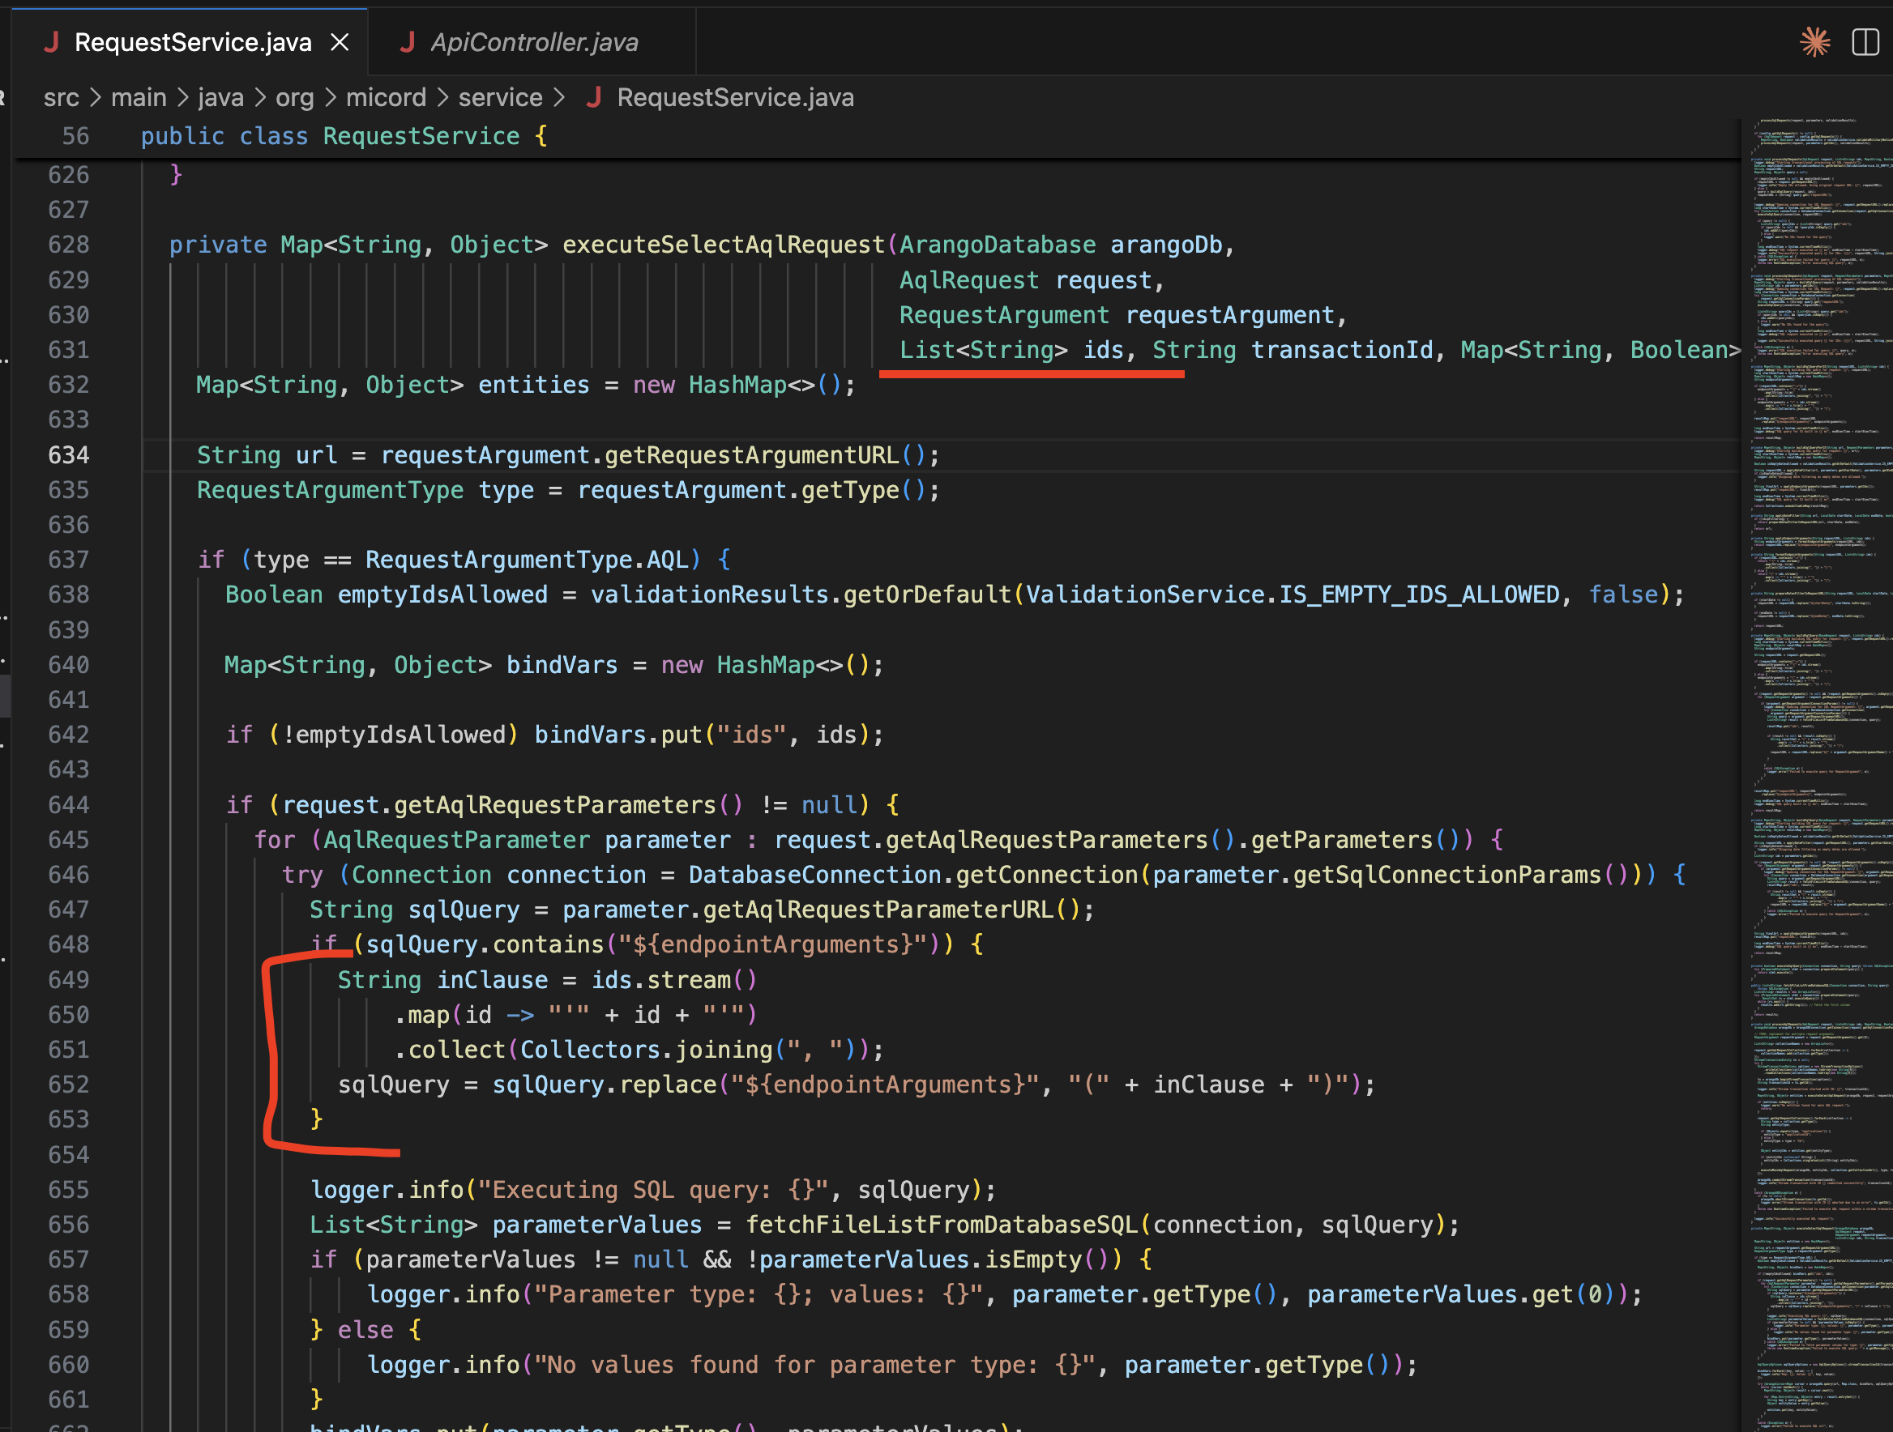The image size is (1893, 1432).
Task: Click executeSelectAqlRequest method name
Action: [723, 245]
